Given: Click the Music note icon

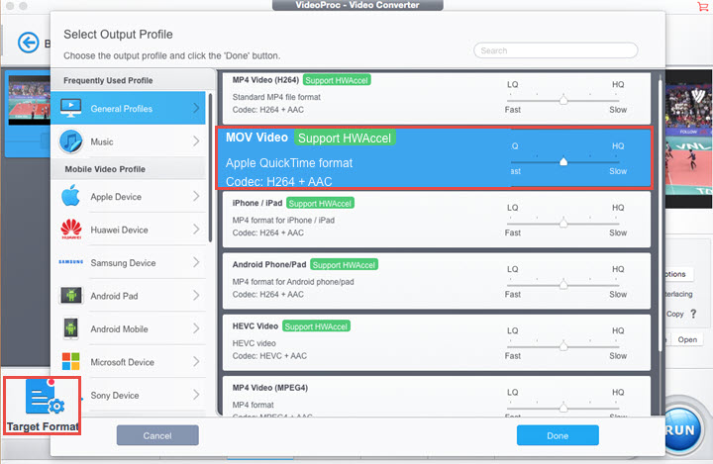Looking at the screenshot, I should tap(71, 141).
